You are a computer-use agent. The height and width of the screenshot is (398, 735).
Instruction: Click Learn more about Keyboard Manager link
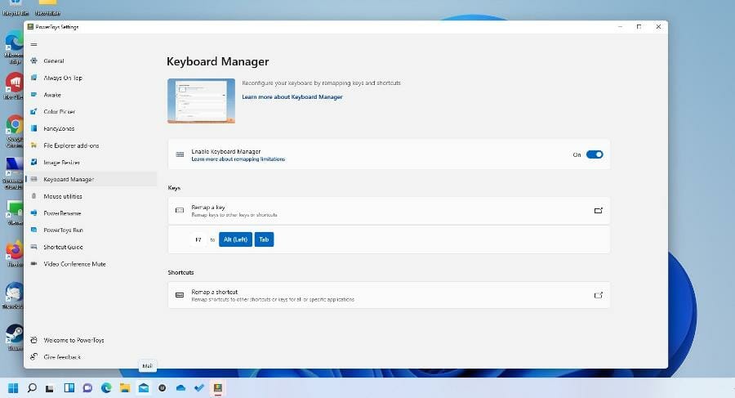click(292, 97)
